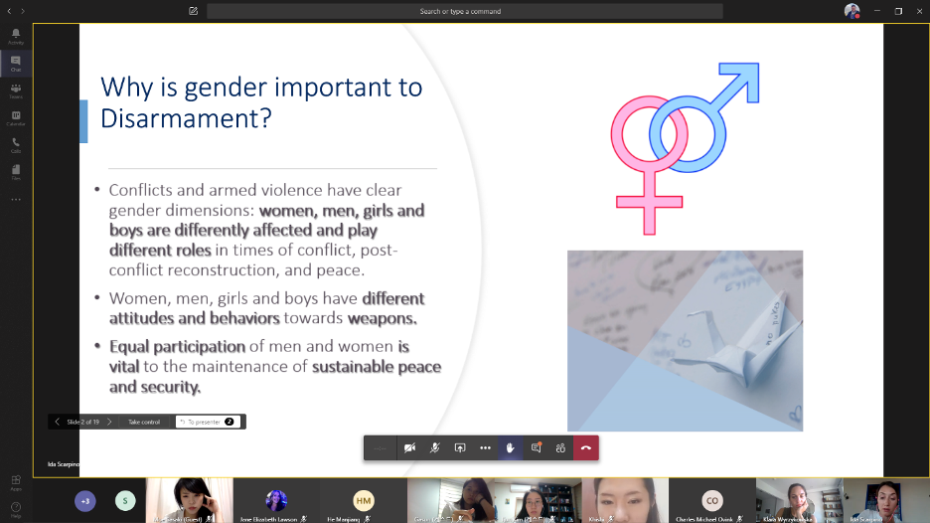Screen dimensions: 930x523
Task: Open Help at the bottom of sidebar
Action: (x=16, y=509)
